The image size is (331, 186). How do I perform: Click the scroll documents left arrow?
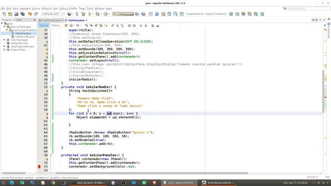point(312,20)
